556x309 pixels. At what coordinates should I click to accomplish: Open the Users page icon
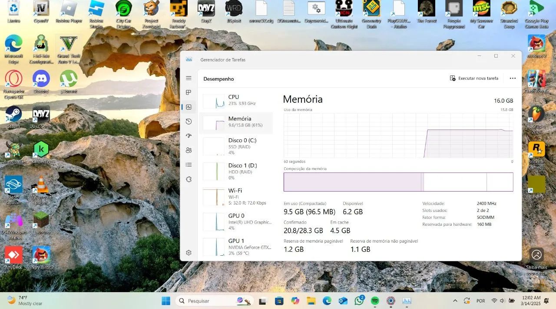pyautogui.click(x=189, y=150)
